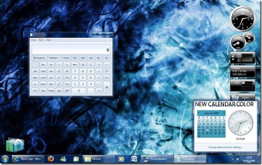Click the maio de 2009 calendar header
Image resolution: width=262 pixels, height=165 pixels.
(x=212, y=113)
